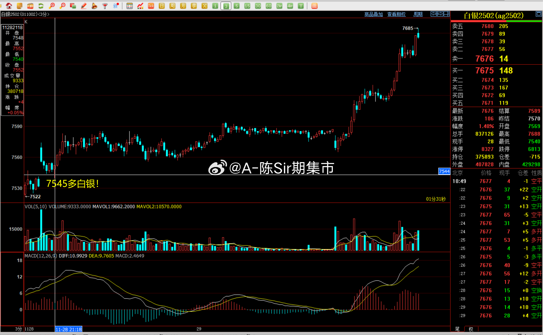Click the 总手 837126 value
The height and width of the screenshot is (335, 543).
click(x=484, y=134)
